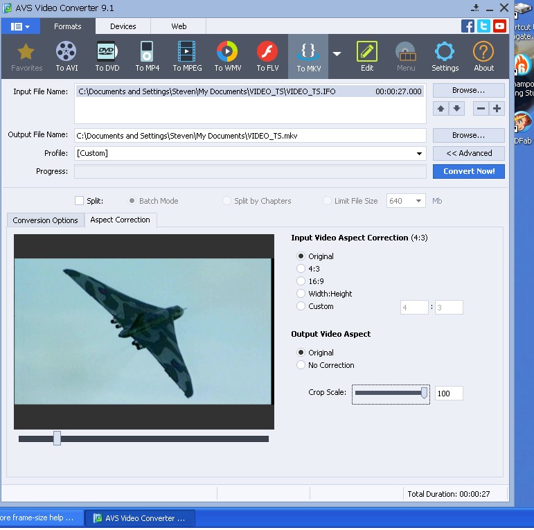Open the main menu dropdown button

click(20, 26)
